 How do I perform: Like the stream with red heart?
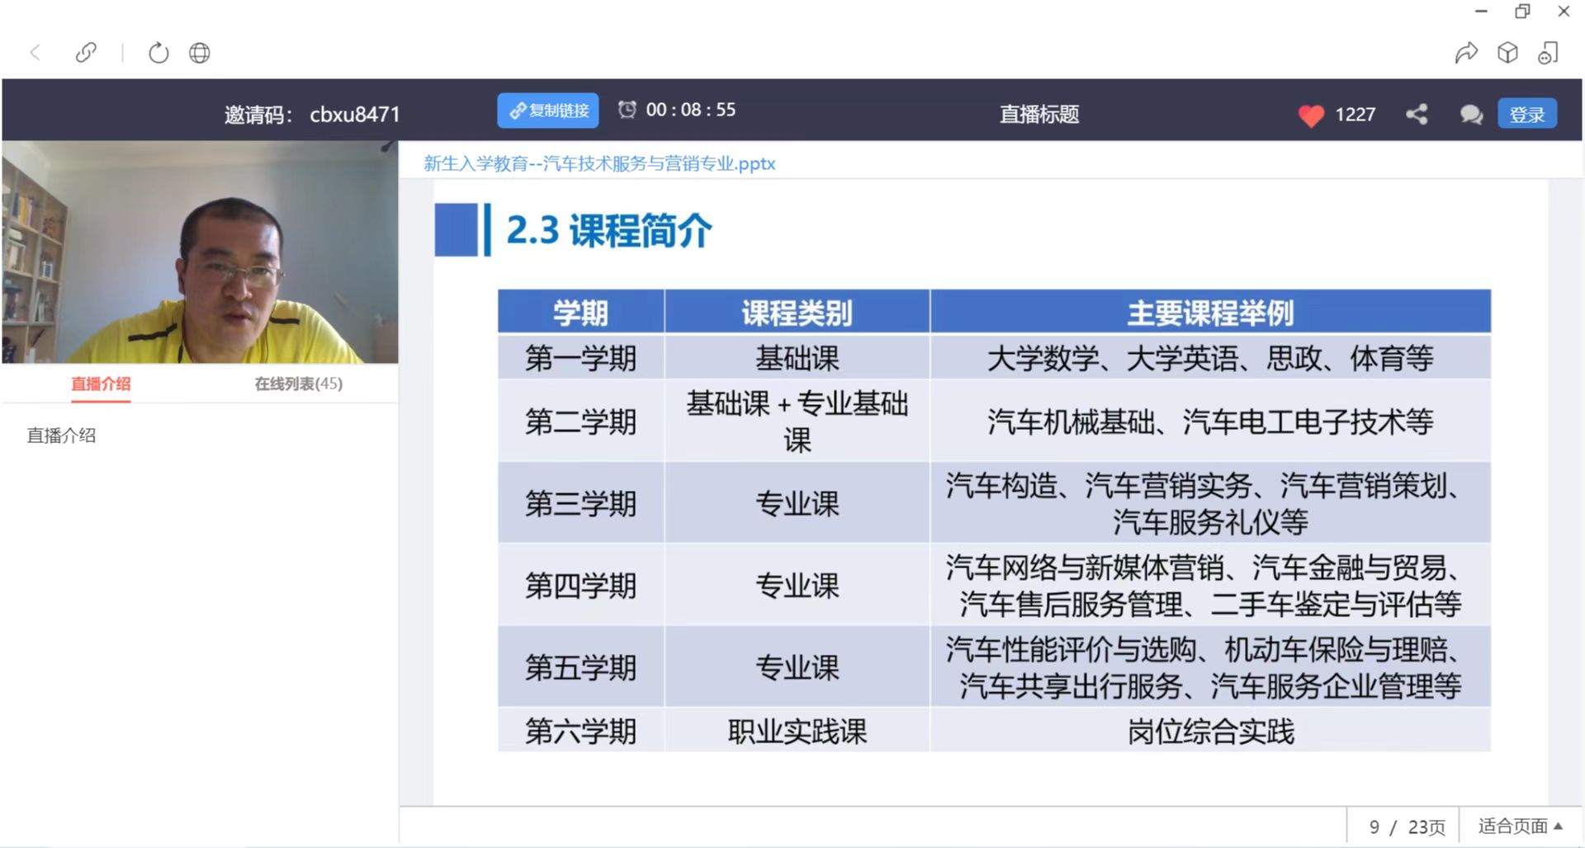coord(1311,115)
